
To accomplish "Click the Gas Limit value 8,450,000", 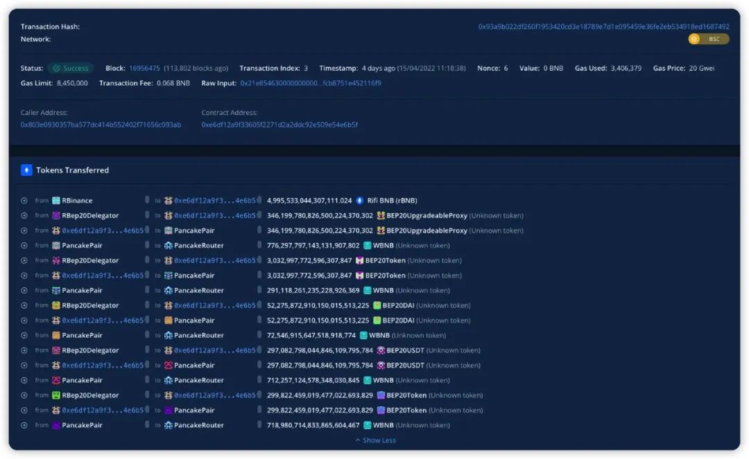I will (72, 83).
